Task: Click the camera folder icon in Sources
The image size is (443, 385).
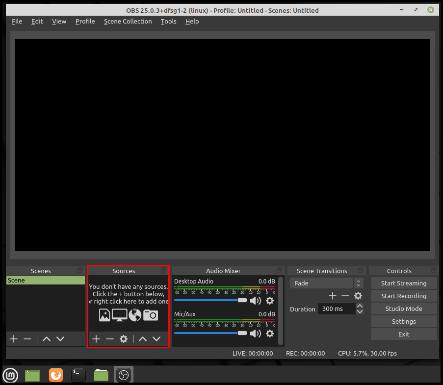Action: pos(151,315)
